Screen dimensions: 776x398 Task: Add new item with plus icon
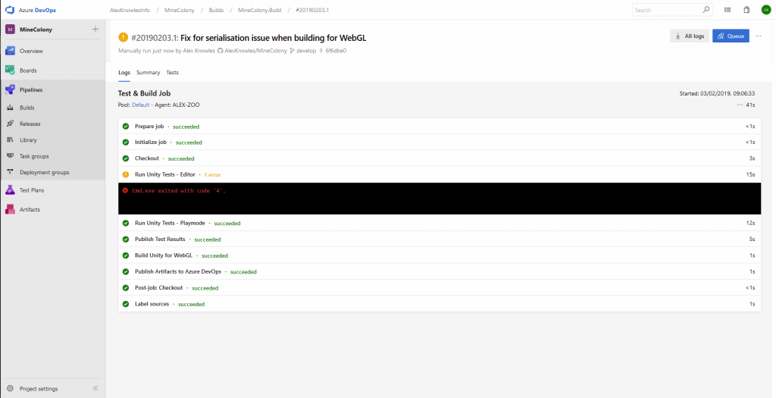pyautogui.click(x=95, y=30)
